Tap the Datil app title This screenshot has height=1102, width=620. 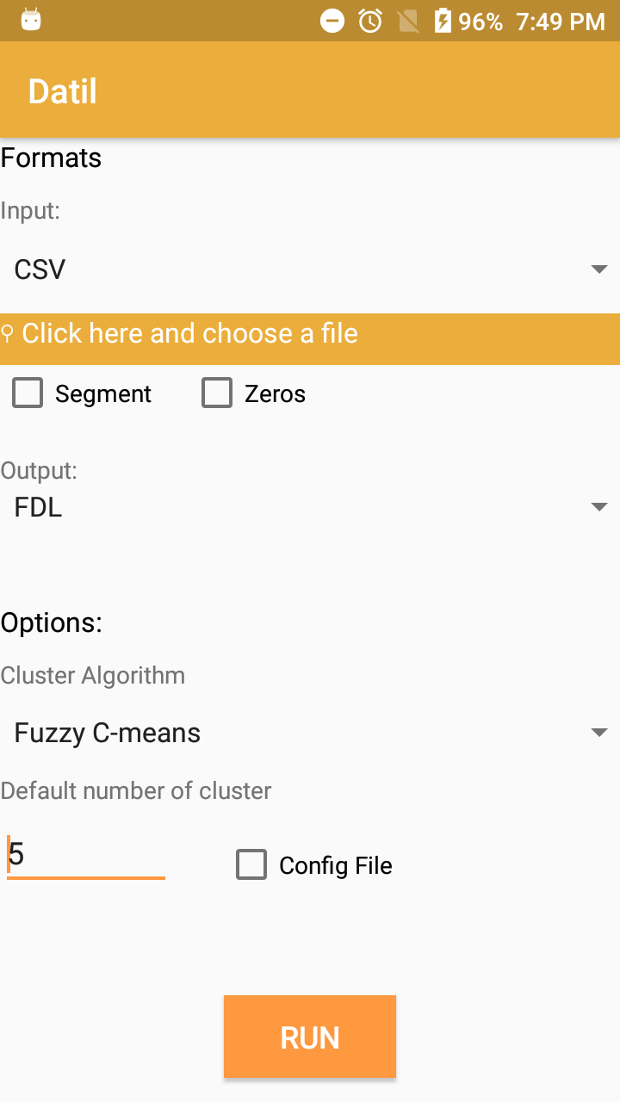63,90
